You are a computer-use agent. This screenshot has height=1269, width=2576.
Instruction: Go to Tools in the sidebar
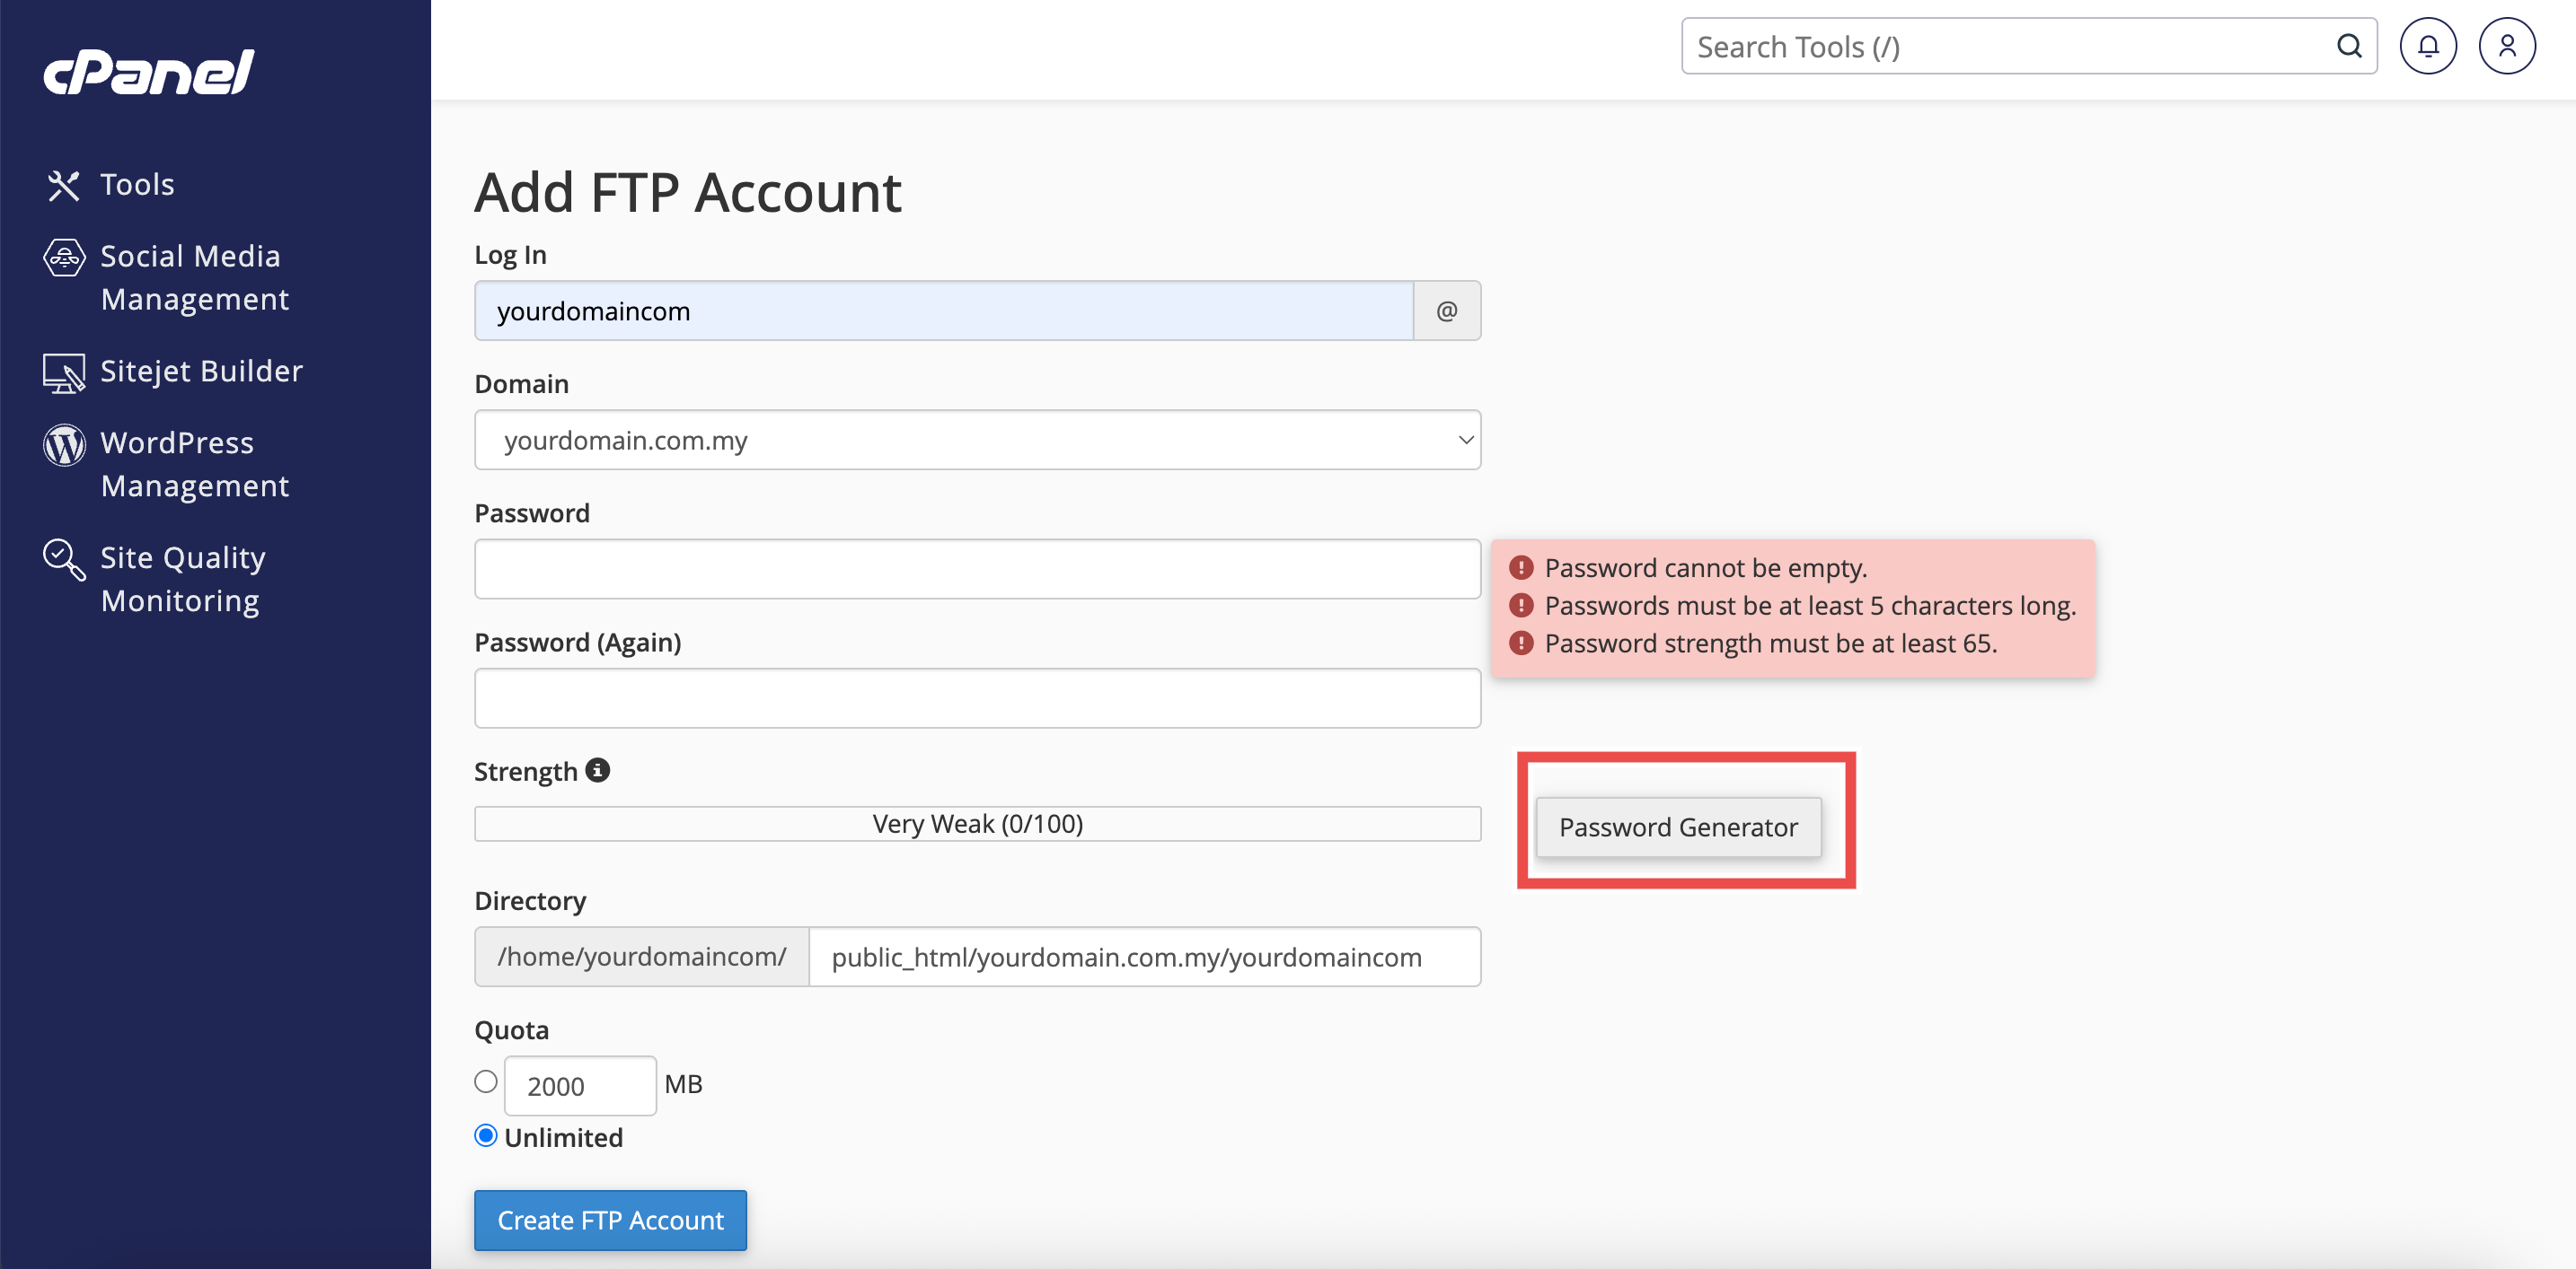(x=137, y=185)
